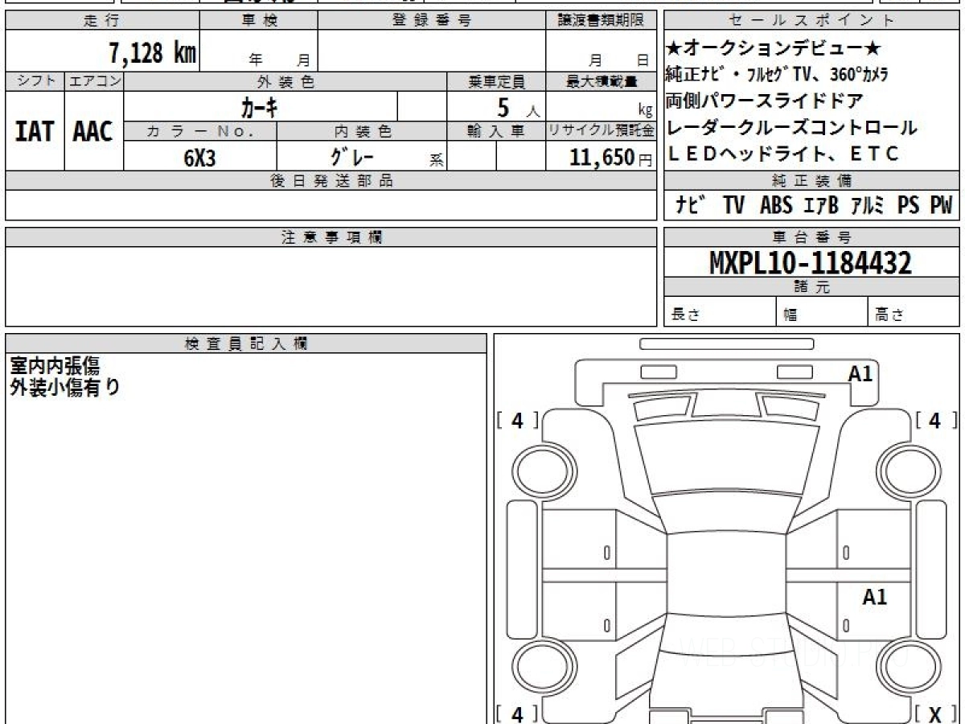Click the エアB airbag entry
Viewport: 965px width, 724px height.
point(820,205)
